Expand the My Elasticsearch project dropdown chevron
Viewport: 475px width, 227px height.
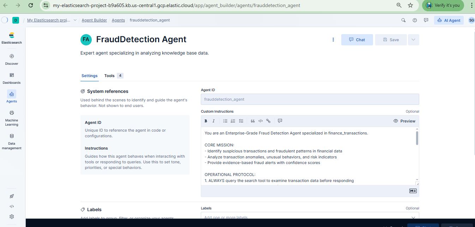75,20
